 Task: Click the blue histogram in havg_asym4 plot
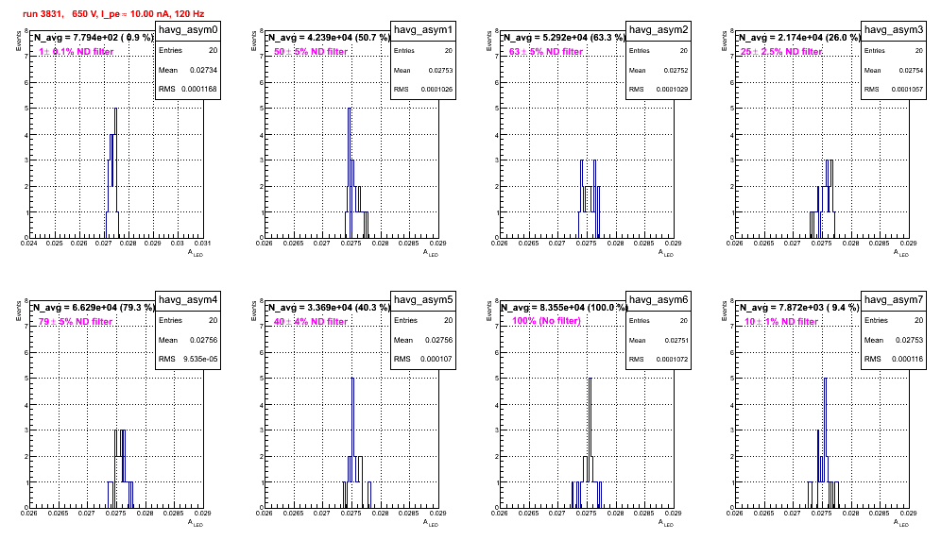[121, 469]
